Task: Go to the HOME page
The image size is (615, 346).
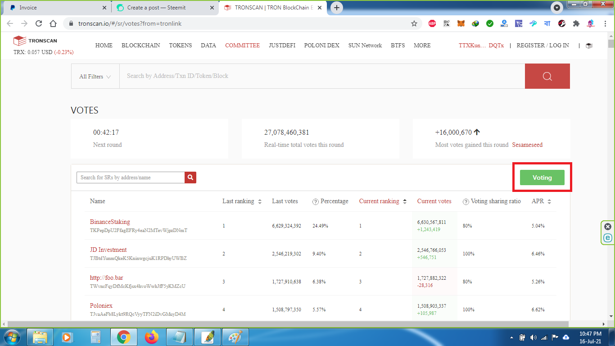Action: tap(104, 46)
